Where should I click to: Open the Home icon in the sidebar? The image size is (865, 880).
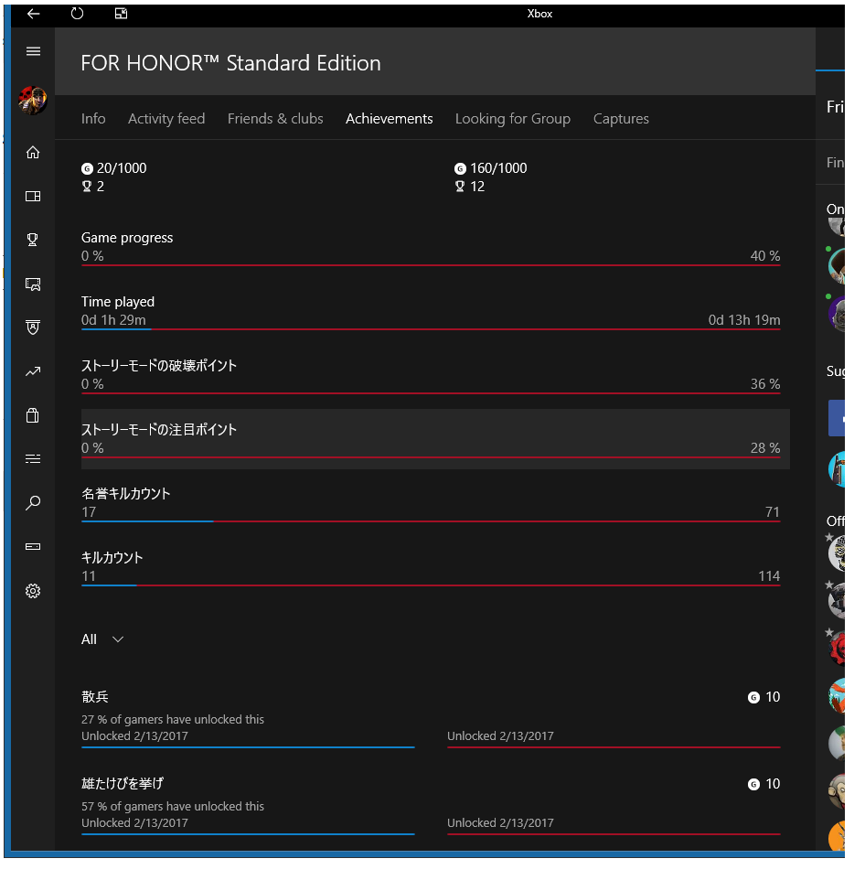(x=33, y=153)
